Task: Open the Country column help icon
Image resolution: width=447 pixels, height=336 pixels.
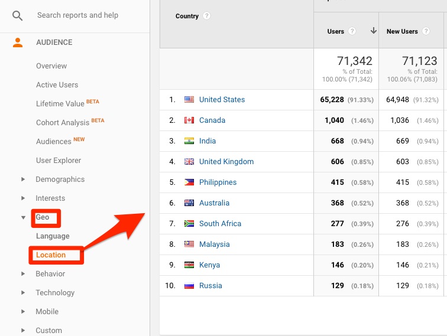Action: [207, 16]
